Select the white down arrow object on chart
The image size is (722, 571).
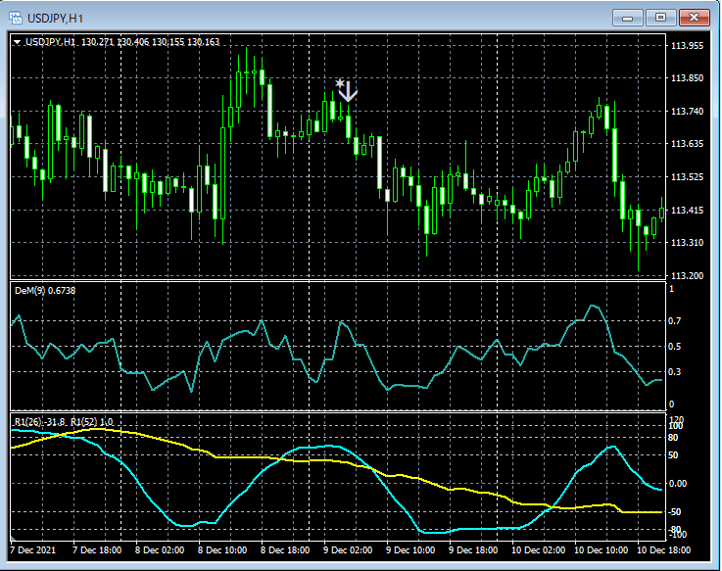click(x=348, y=91)
